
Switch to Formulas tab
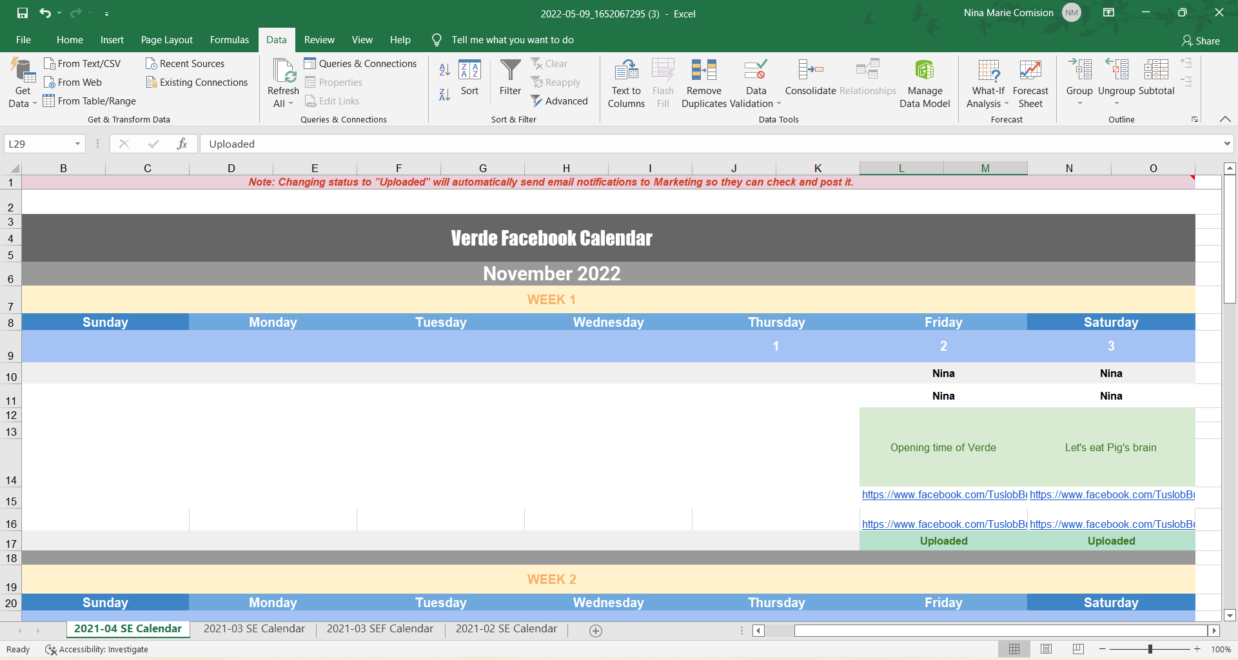pos(229,40)
